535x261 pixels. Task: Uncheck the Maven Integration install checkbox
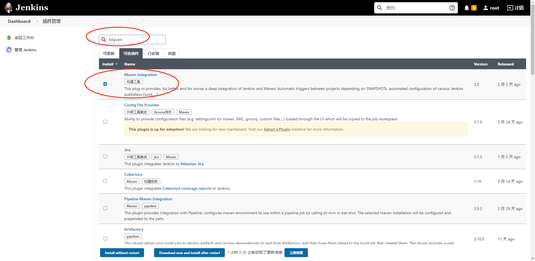[x=105, y=84]
